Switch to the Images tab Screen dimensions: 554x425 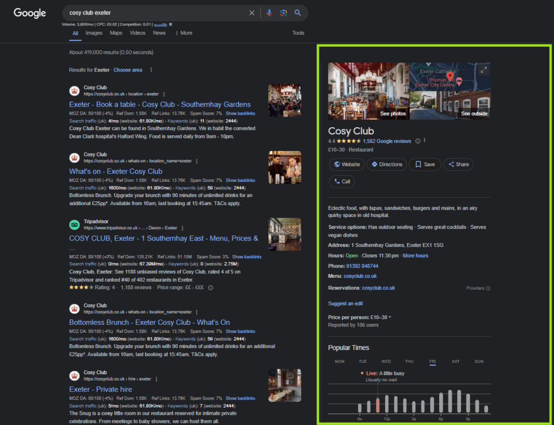point(94,33)
